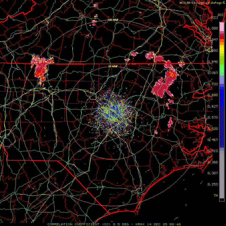Click the 50 NMI range ring label
Viewport: 226px width, 226px height.
[x=113, y=66]
